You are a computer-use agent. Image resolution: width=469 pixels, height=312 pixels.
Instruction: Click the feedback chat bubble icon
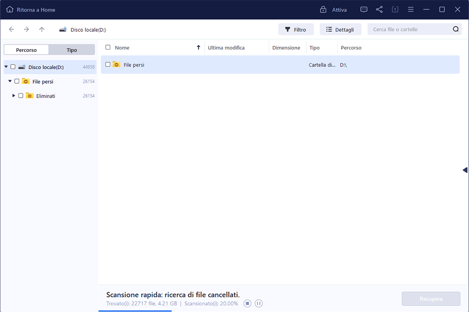pos(364,9)
